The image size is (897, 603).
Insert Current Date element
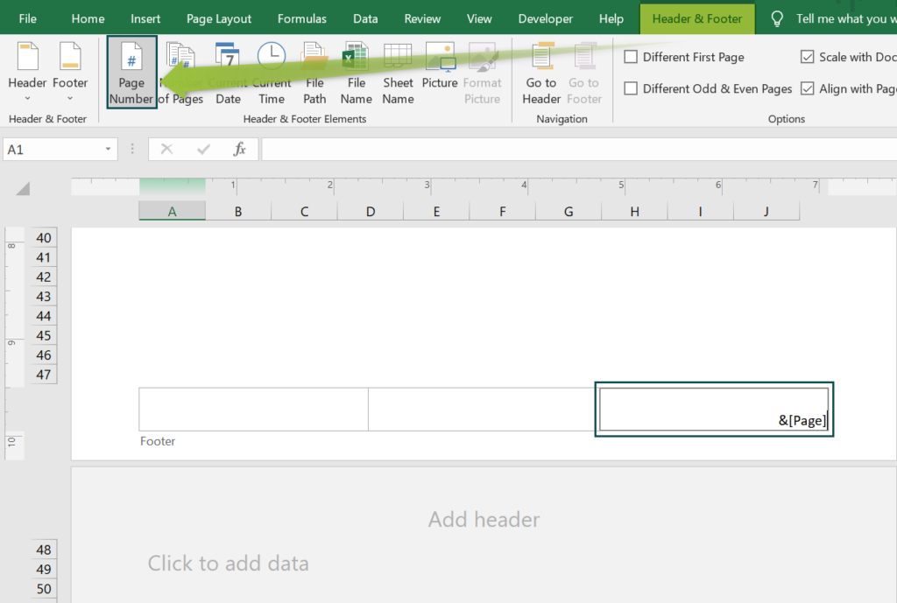(228, 73)
